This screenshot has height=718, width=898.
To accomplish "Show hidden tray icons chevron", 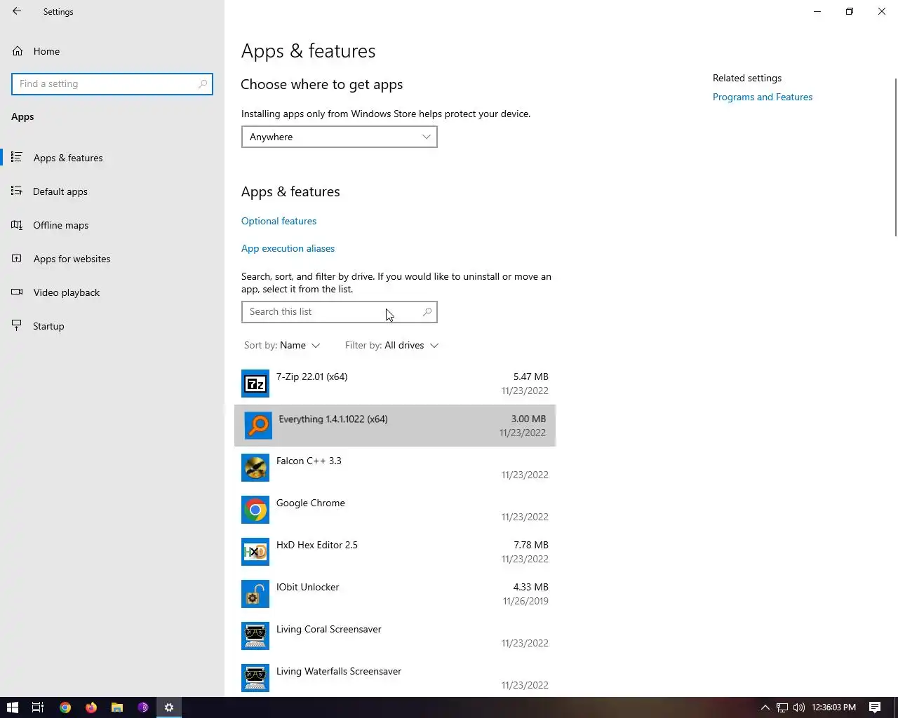I will (765, 707).
